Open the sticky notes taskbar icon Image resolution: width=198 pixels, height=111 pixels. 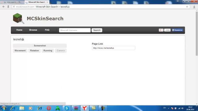coord(93,108)
